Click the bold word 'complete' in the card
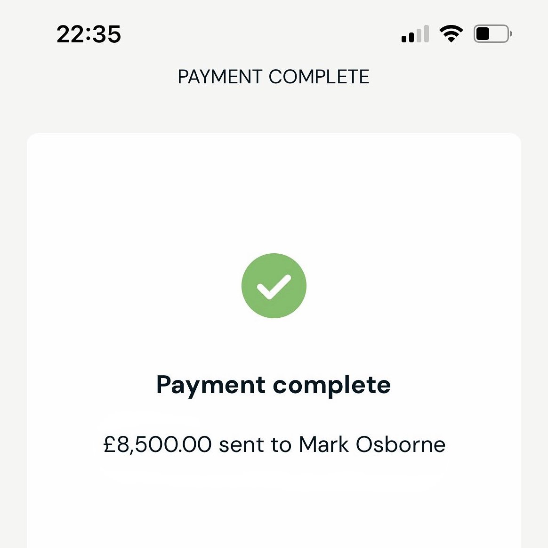This screenshot has height=548, width=548. point(332,385)
